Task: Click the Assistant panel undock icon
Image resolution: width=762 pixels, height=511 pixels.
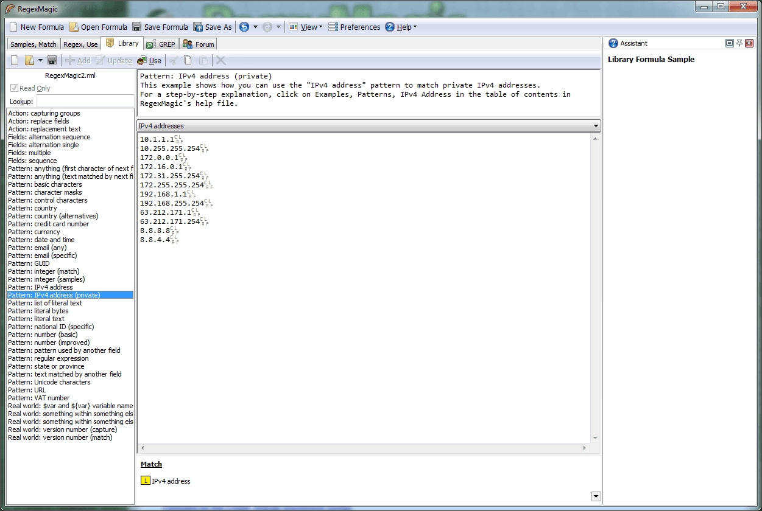Action: click(x=730, y=43)
